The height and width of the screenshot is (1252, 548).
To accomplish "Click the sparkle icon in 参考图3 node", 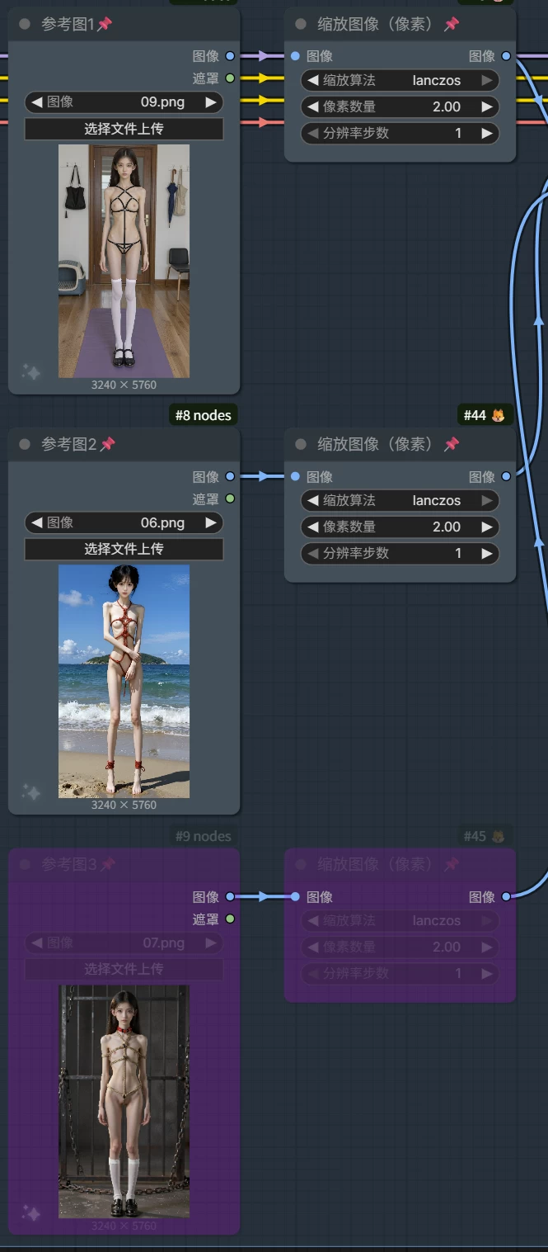I will (x=30, y=1213).
